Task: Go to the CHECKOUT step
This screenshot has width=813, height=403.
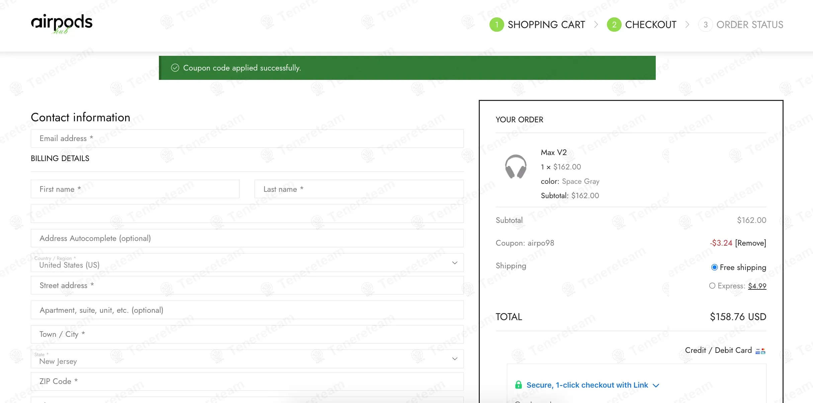Action: [x=651, y=25]
